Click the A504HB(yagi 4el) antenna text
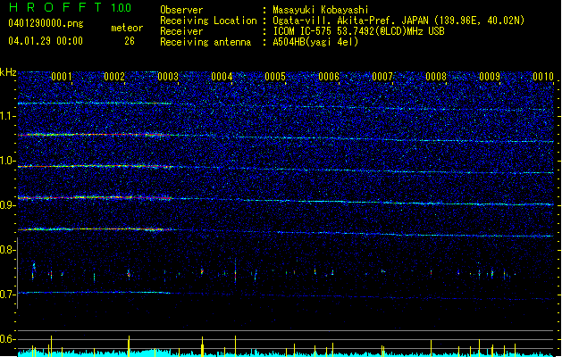Image resolution: width=562 pixels, height=357 pixels. (315, 42)
